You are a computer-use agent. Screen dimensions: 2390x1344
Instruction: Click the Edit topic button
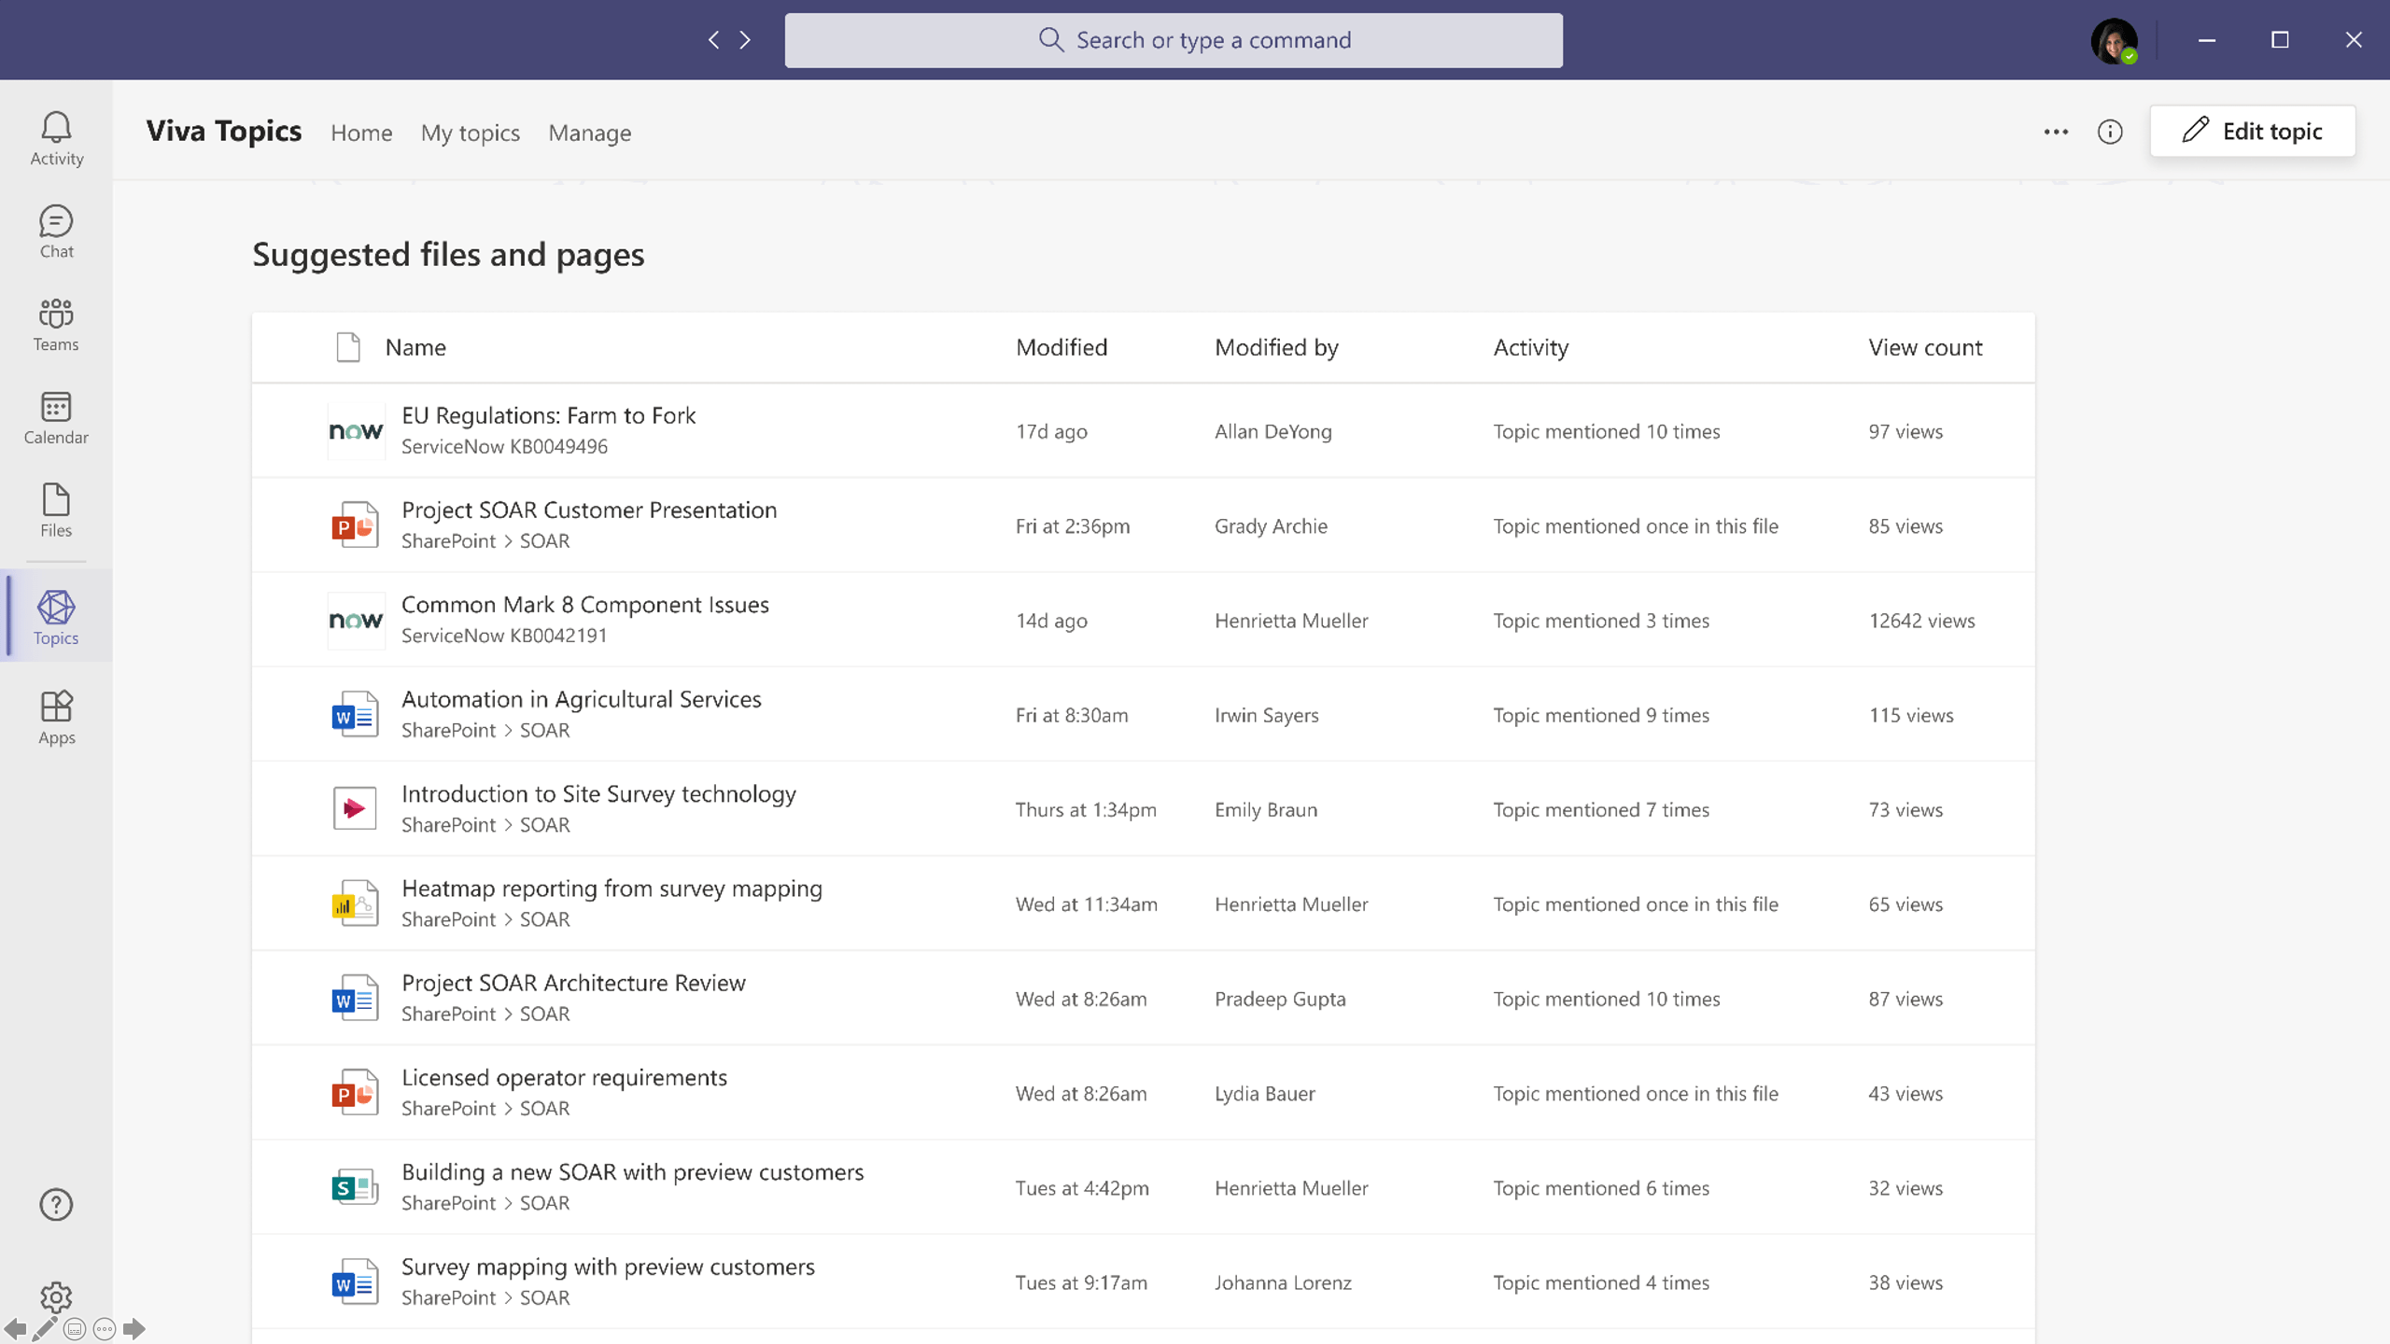(x=2252, y=131)
